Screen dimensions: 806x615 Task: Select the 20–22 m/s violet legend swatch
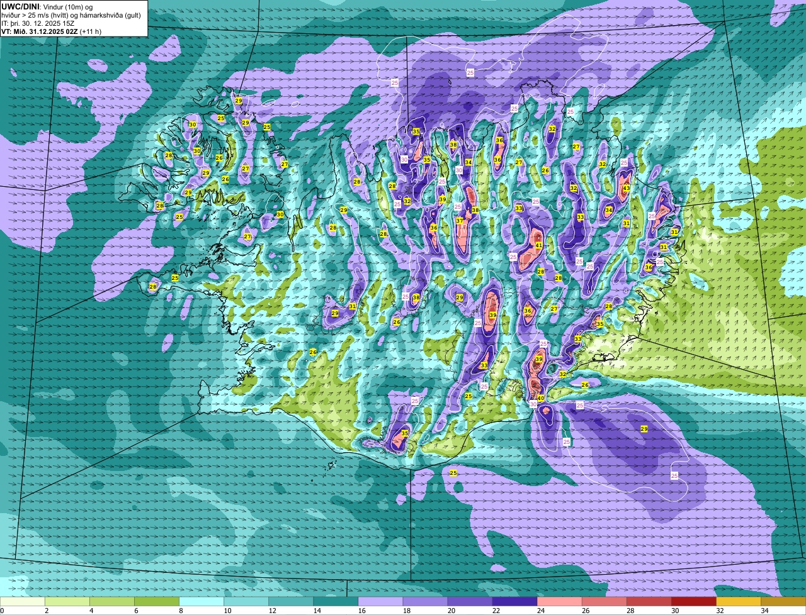point(470,602)
